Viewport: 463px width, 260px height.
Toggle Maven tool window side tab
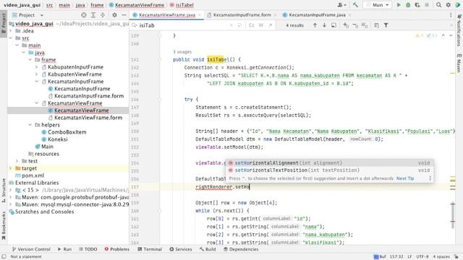(459, 63)
